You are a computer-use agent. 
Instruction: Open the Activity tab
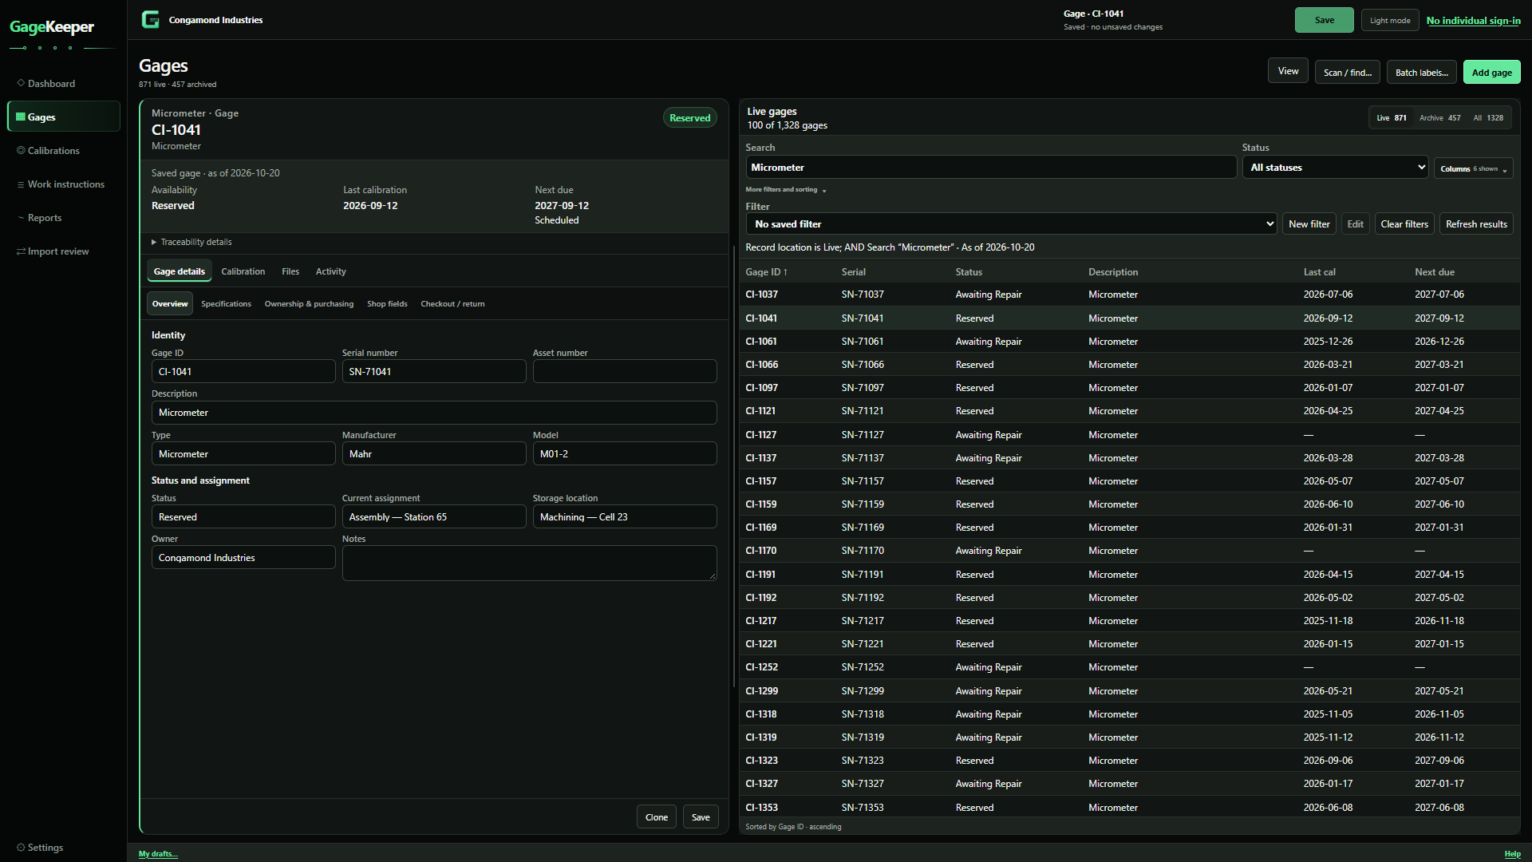coord(330,271)
